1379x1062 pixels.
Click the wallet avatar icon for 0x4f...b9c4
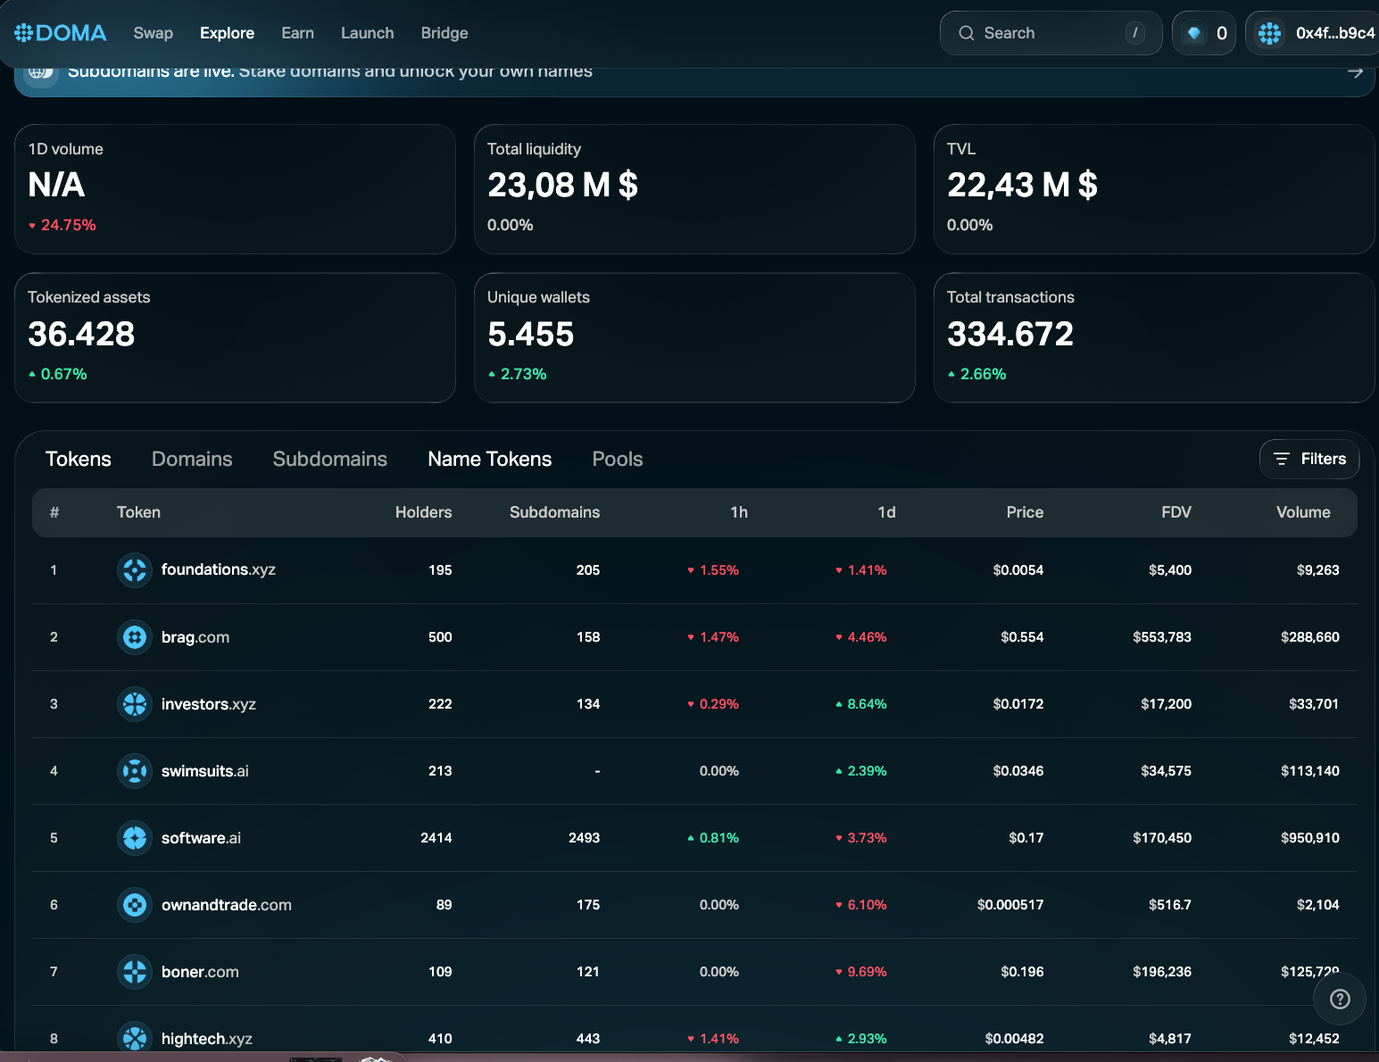click(1269, 33)
